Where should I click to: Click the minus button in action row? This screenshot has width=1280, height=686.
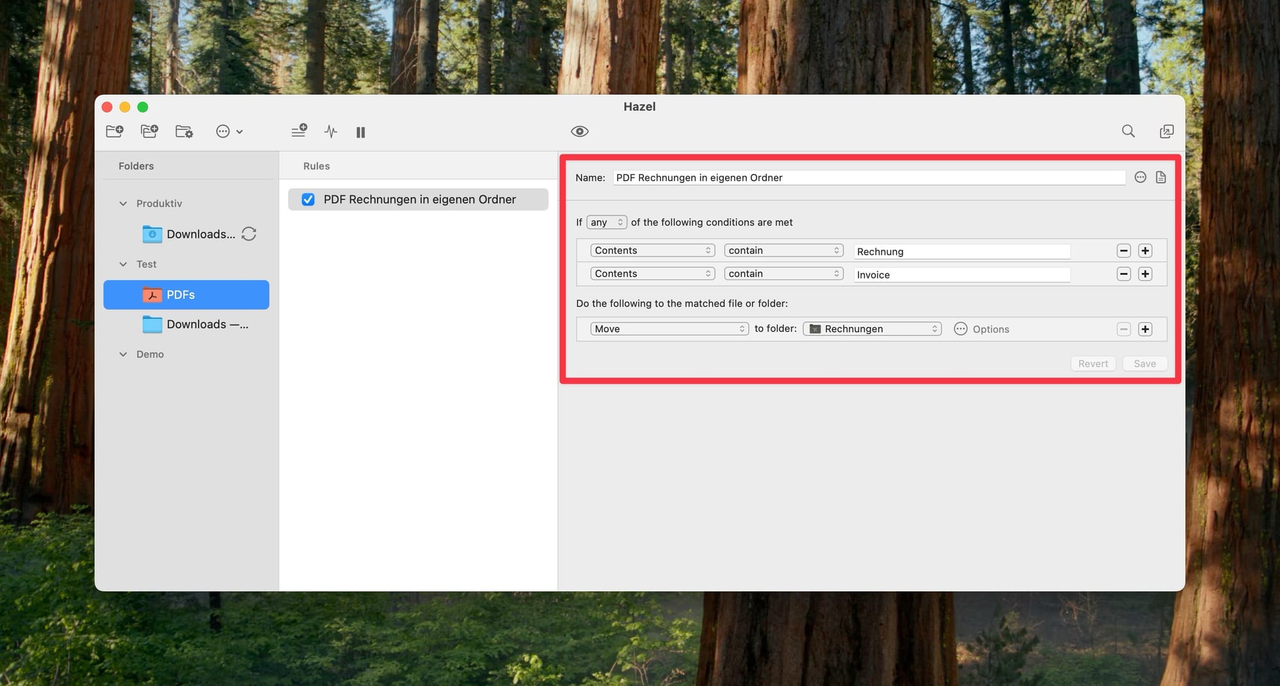1123,329
